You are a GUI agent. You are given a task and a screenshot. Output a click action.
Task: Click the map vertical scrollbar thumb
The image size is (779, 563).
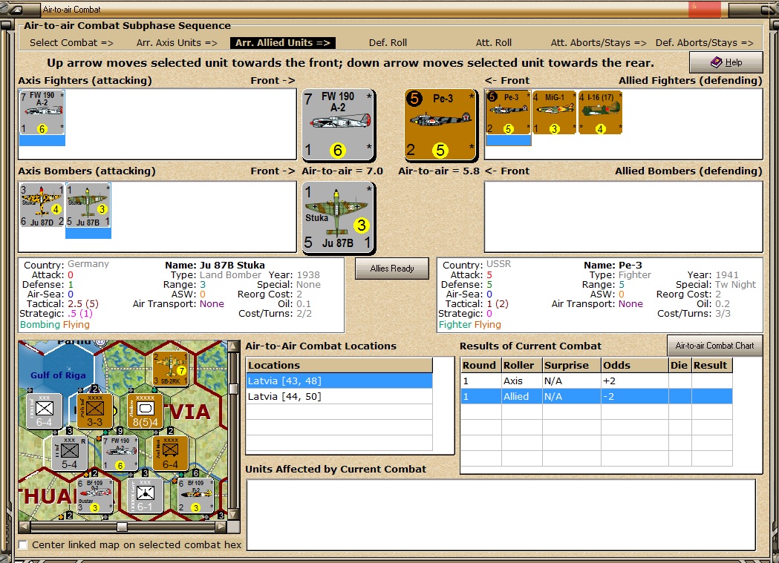[x=233, y=389]
